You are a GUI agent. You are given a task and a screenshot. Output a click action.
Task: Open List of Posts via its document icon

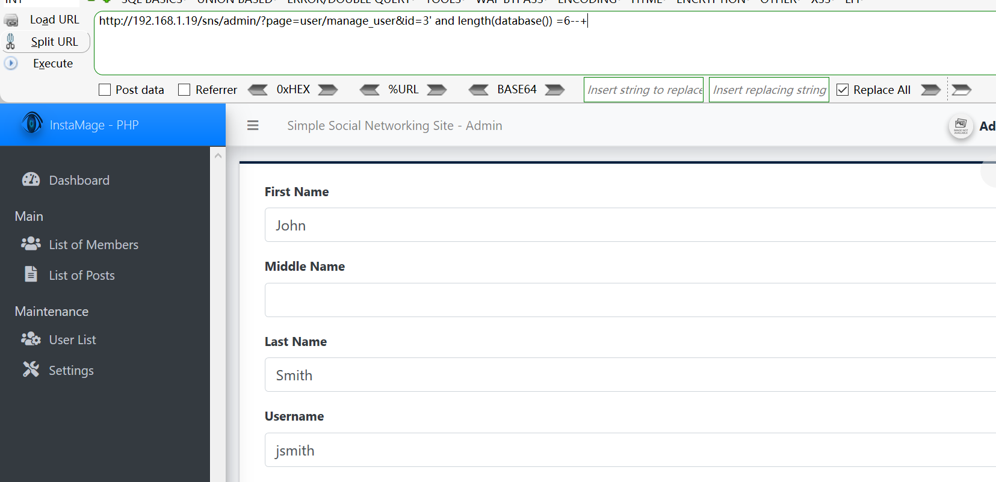[31, 274]
